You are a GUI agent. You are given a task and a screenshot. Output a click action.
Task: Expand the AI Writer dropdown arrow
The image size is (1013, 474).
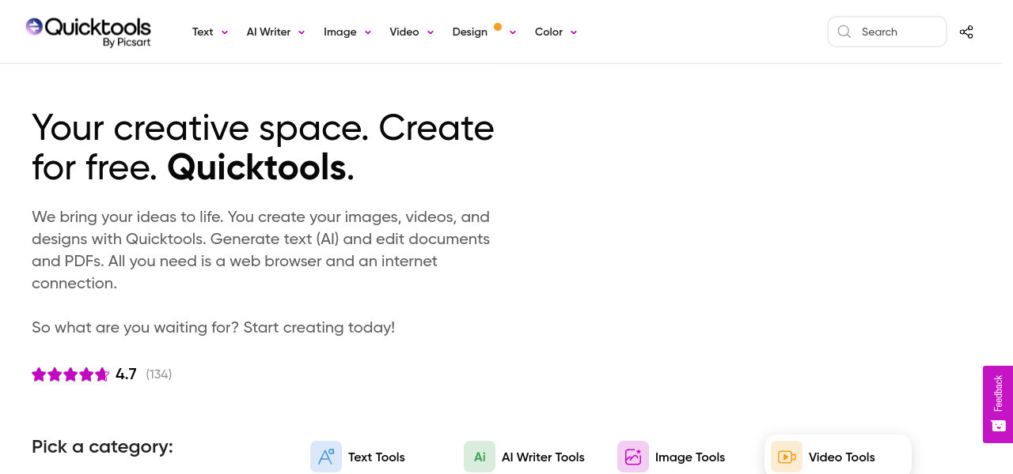(x=302, y=32)
